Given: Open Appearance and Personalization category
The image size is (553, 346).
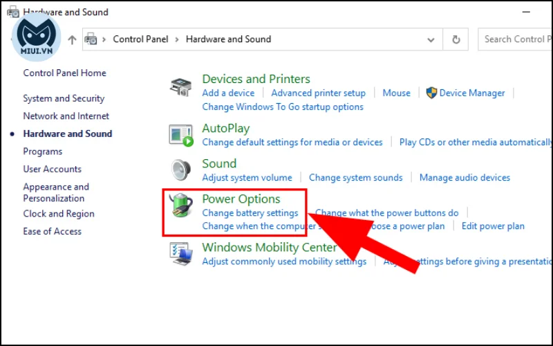Looking at the screenshot, I should tap(56, 192).
